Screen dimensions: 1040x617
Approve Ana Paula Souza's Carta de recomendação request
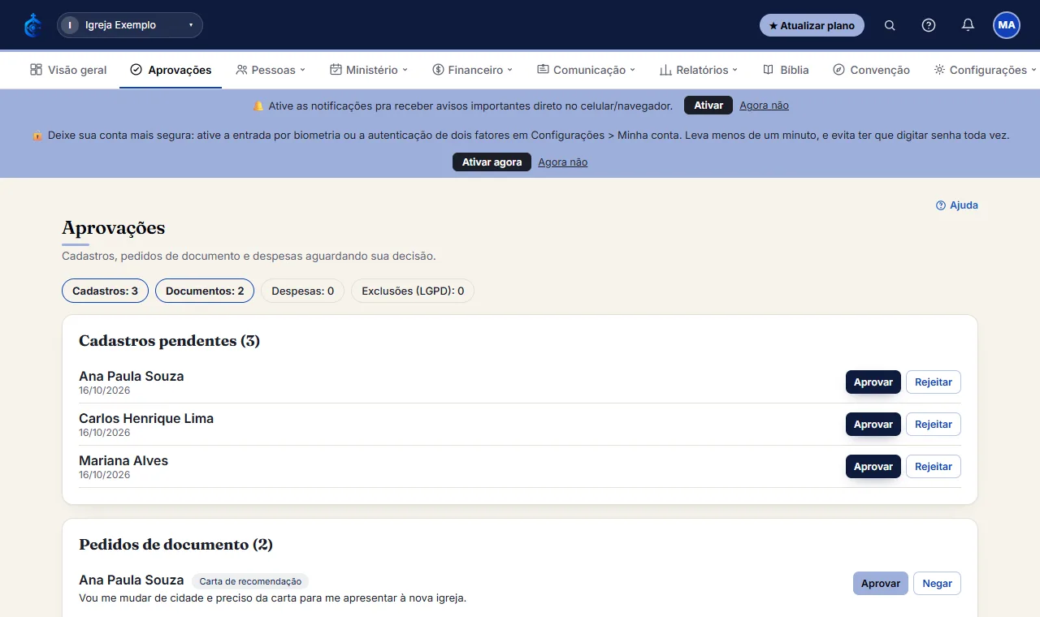(x=881, y=583)
